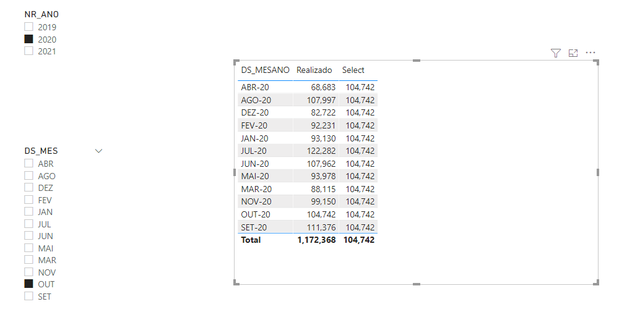This screenshot has width=640, height=333.
Task: Click Realizado value 107,997
Action: 321,100
